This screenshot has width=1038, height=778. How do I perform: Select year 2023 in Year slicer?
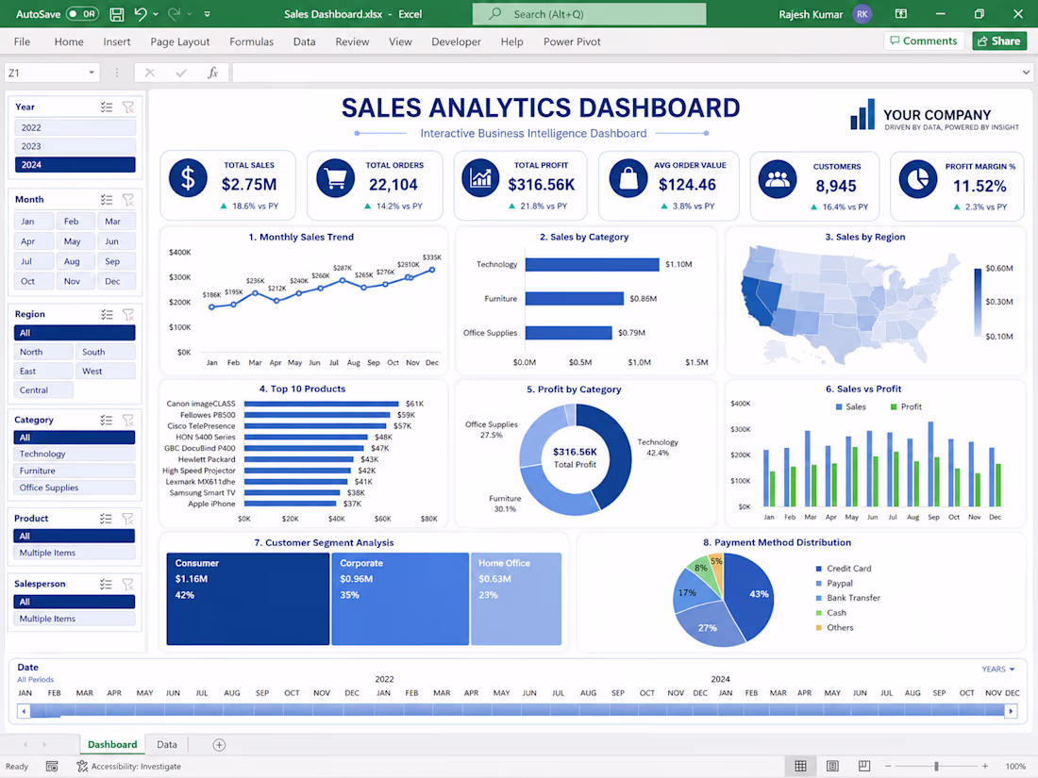tap(75, 146)
